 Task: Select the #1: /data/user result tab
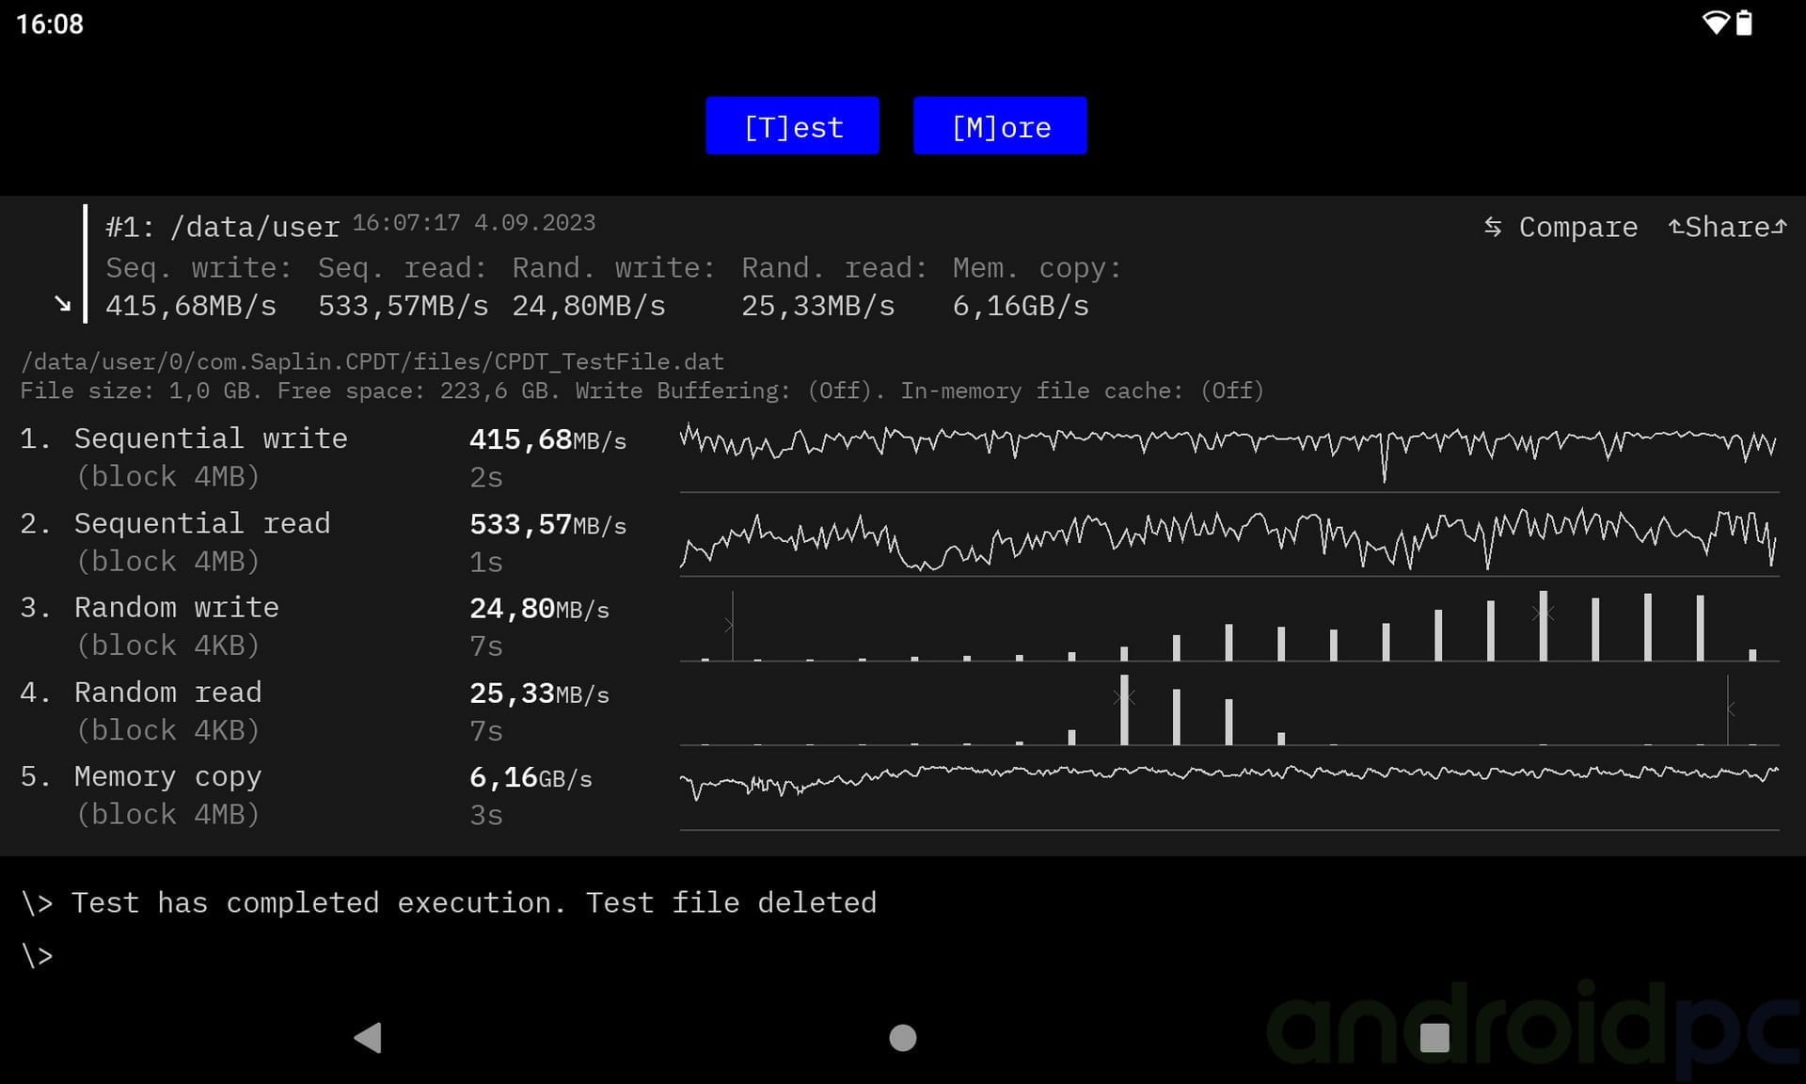(222, 226)
